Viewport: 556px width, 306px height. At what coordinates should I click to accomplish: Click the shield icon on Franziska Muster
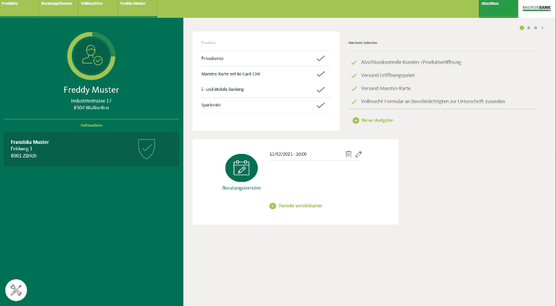point(147,149)
